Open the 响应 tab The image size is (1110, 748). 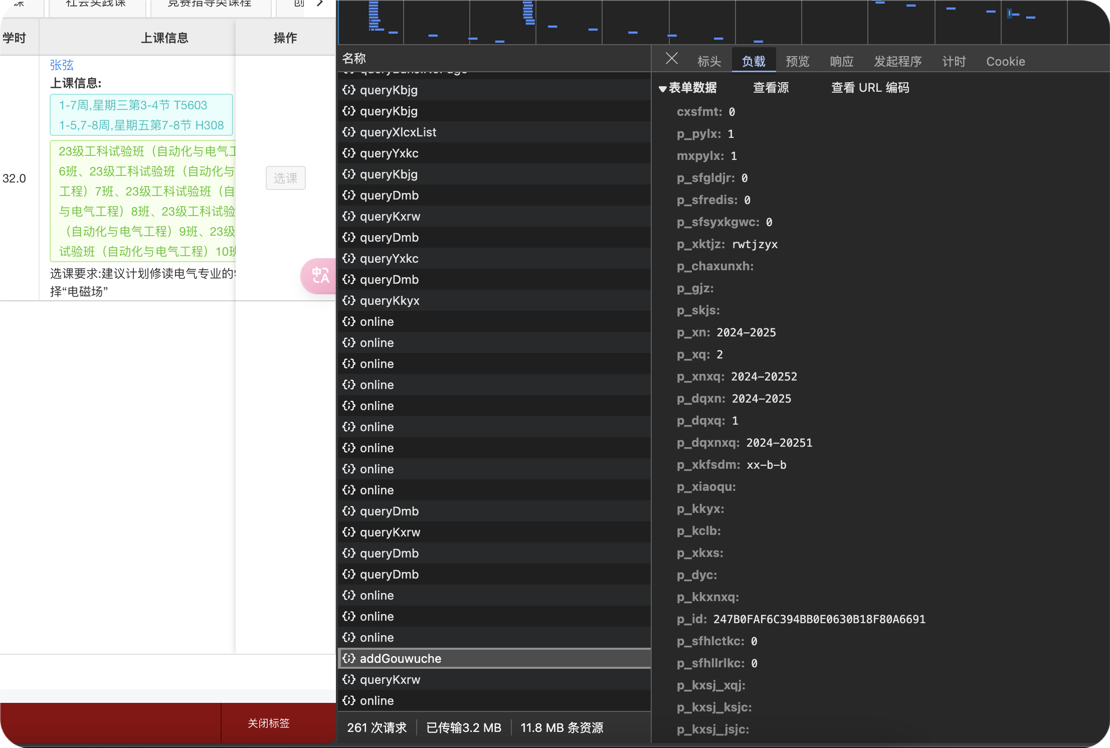[x=841, y=61]
